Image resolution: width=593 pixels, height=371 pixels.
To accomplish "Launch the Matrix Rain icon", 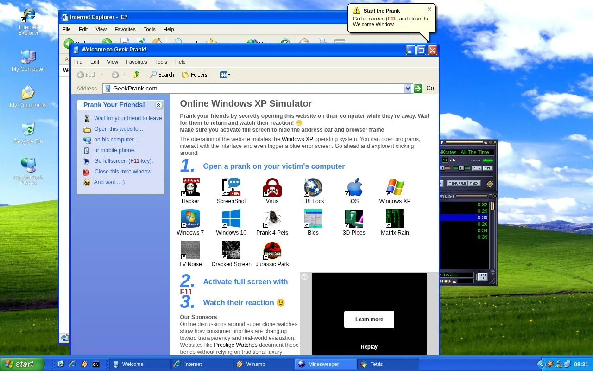I will pyautogui.click(x=395, y=223).
